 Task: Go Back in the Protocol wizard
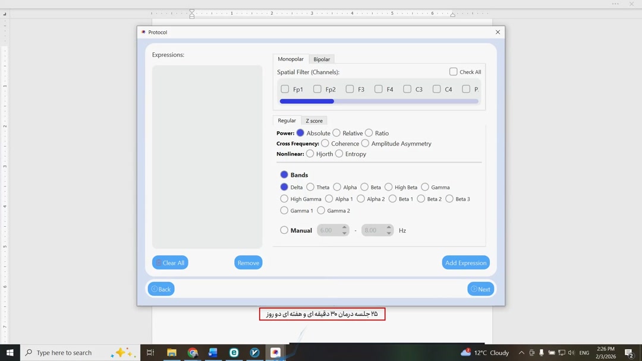161,289
